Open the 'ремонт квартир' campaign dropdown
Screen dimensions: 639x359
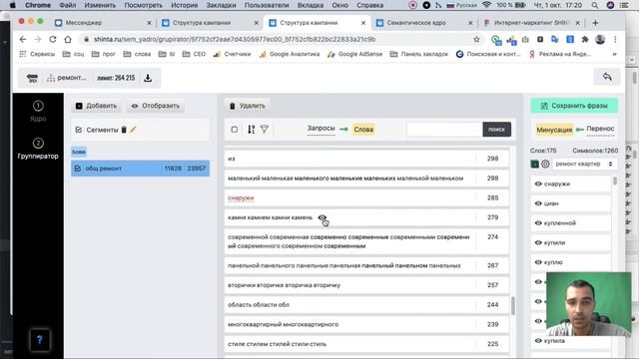coord(584,164)
